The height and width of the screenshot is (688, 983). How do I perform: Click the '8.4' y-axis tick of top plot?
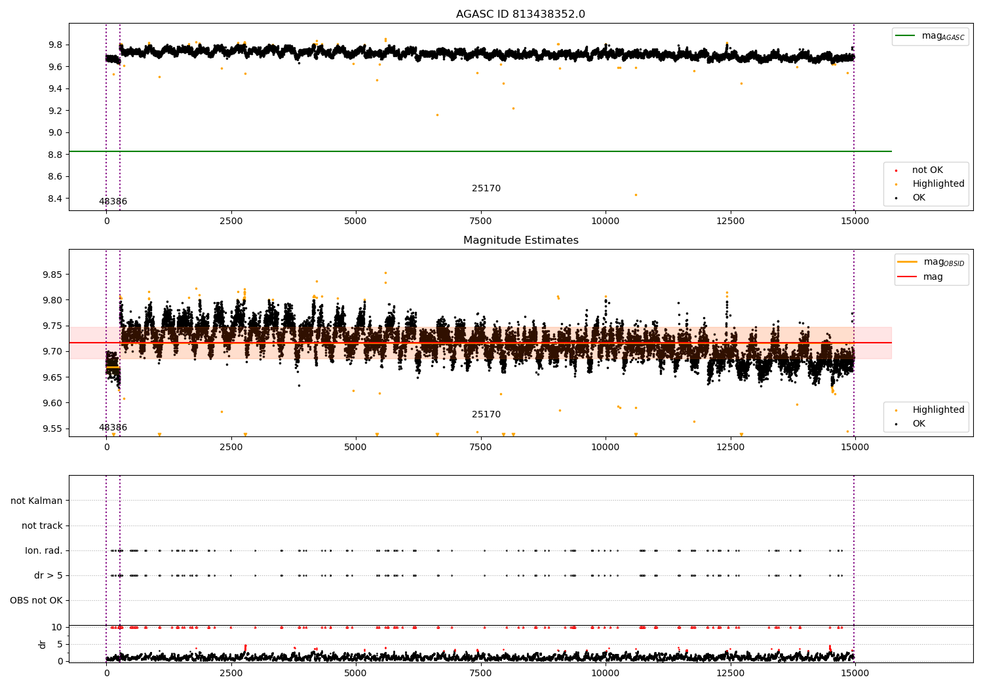pyautogui.click(x=56, y=199)
